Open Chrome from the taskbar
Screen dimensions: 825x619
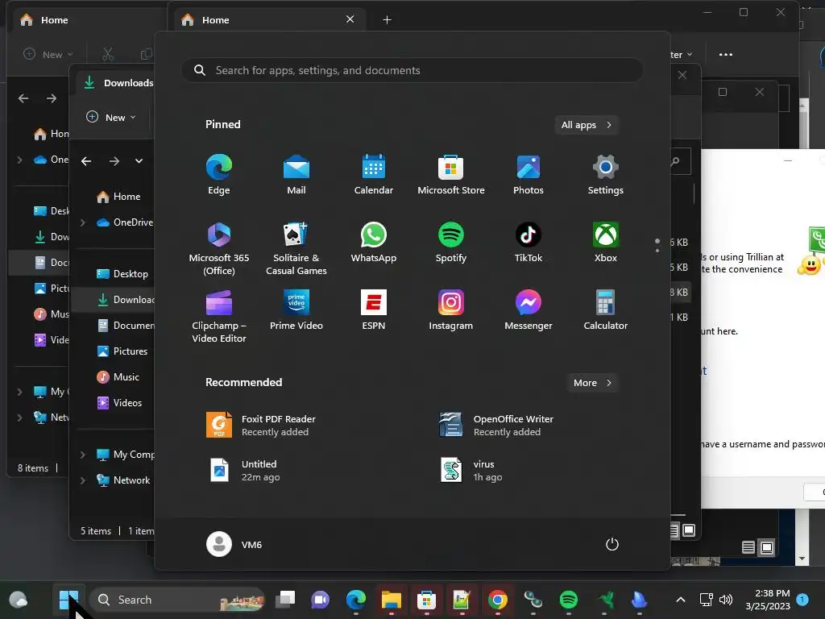[x=497, y=600]
